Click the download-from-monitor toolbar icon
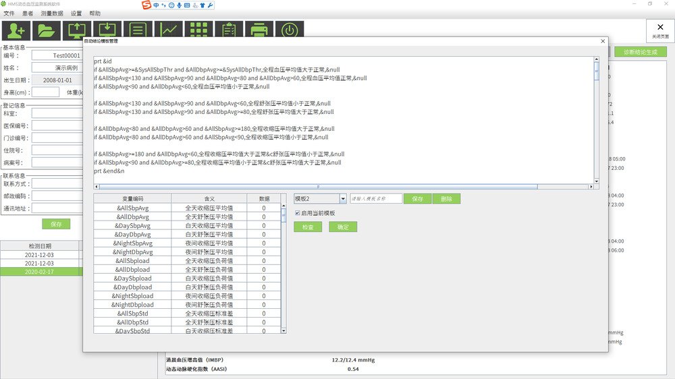Image resolution: width=675 pixels, height=379 pixels. tap(107, 30)
